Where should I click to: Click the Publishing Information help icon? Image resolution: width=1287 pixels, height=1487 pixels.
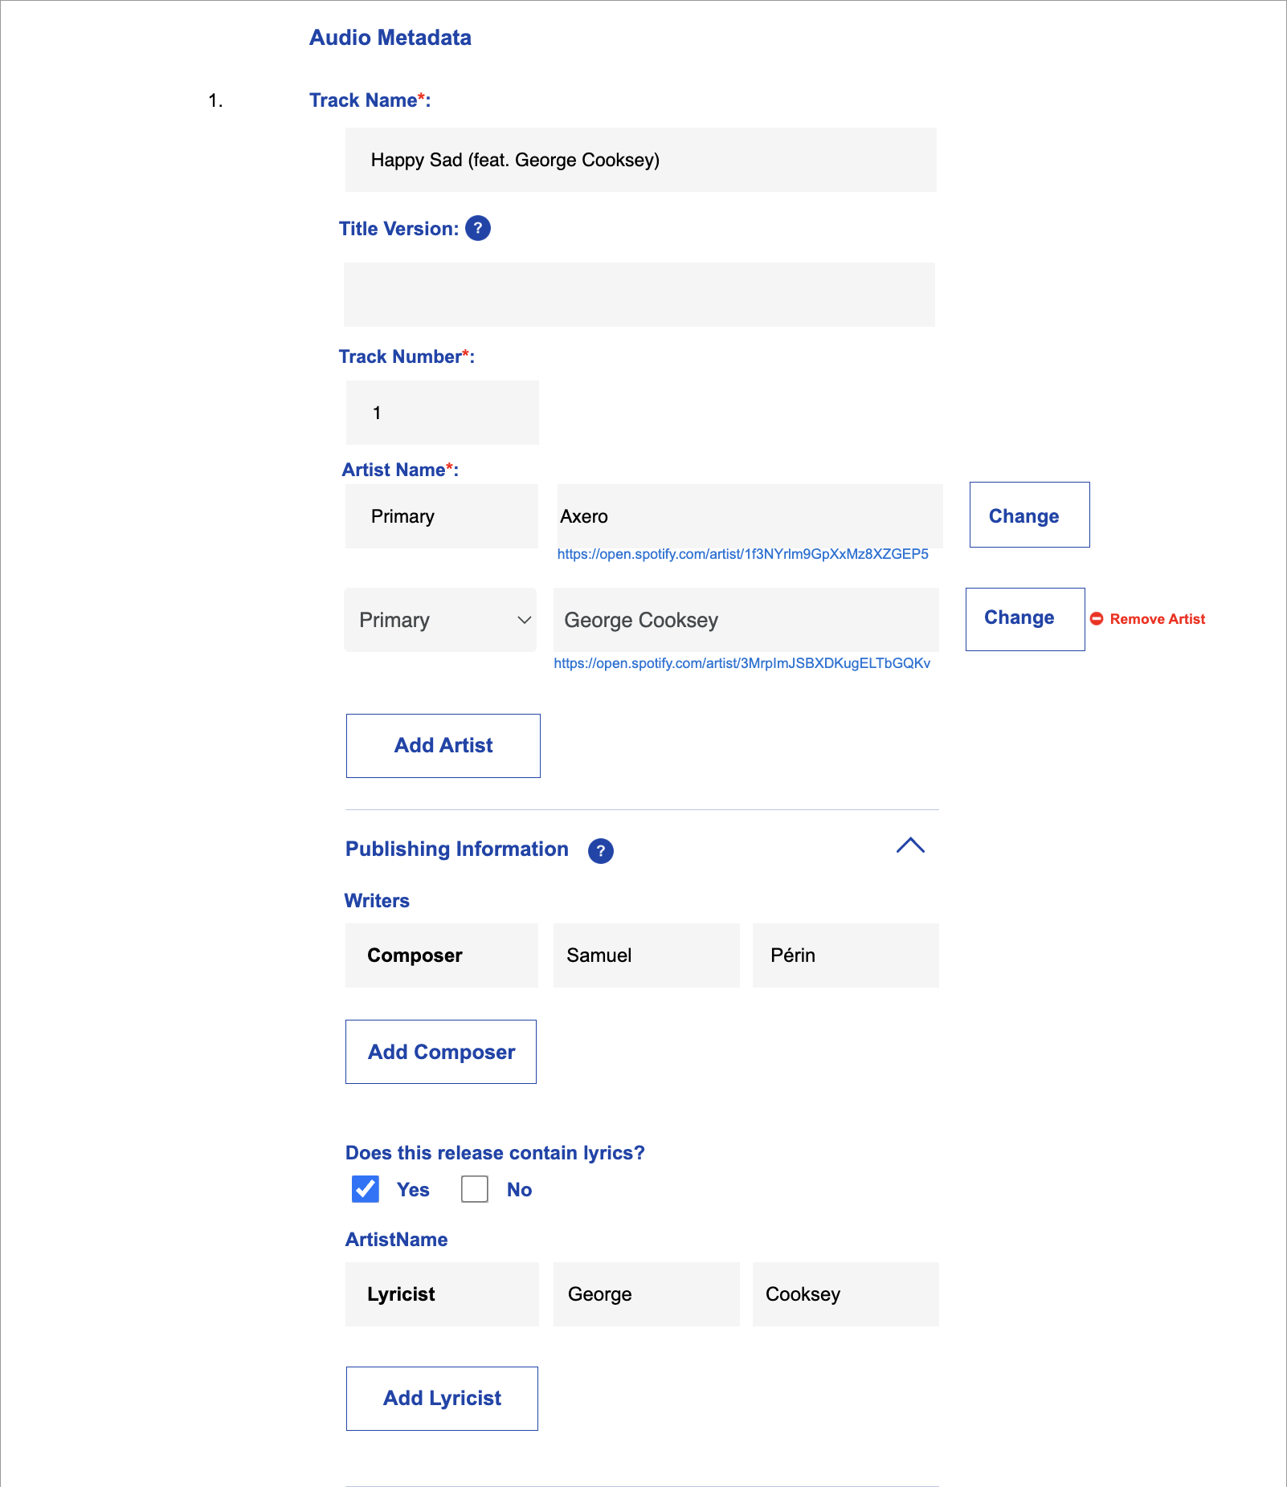(x=600, y=851)
